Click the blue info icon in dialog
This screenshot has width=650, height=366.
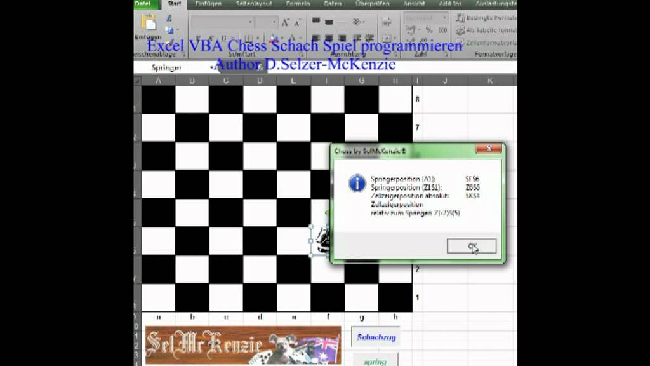click(357, 183)
